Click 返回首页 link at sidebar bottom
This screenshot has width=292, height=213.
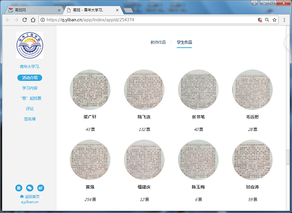tap(30, 197)
